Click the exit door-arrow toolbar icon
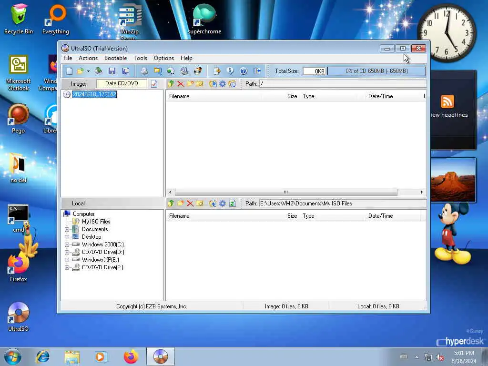Viewport: 488px width, 366px height. 257,71
